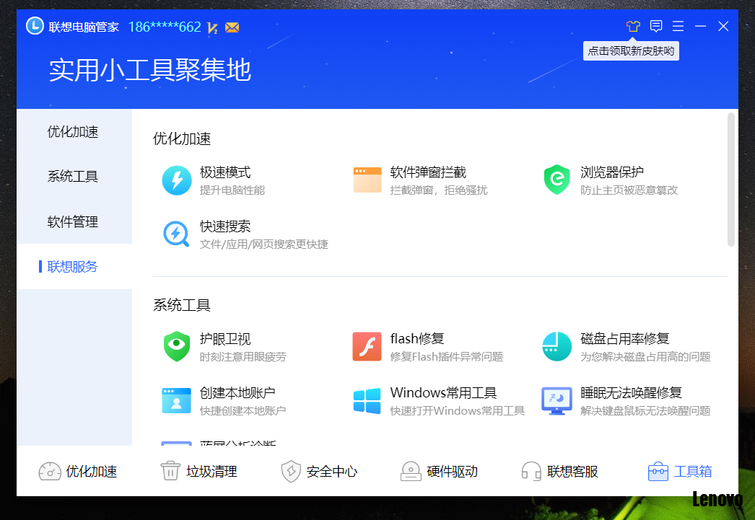The image size is (755, 520).
Task: Open the hamburger main menu
Action: point(678,27)
